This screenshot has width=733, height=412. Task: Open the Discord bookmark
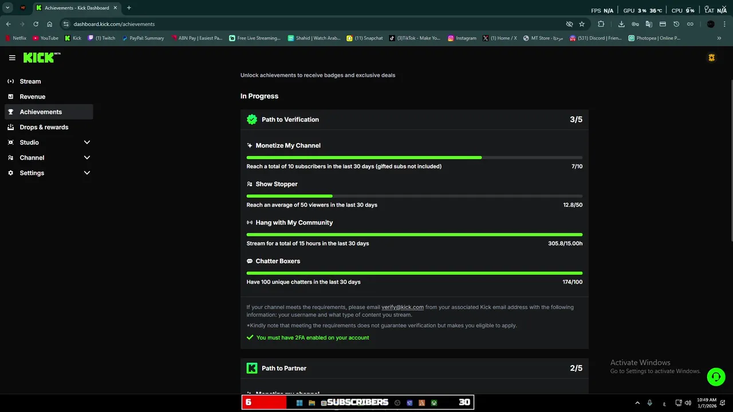(x=596, y=38)
